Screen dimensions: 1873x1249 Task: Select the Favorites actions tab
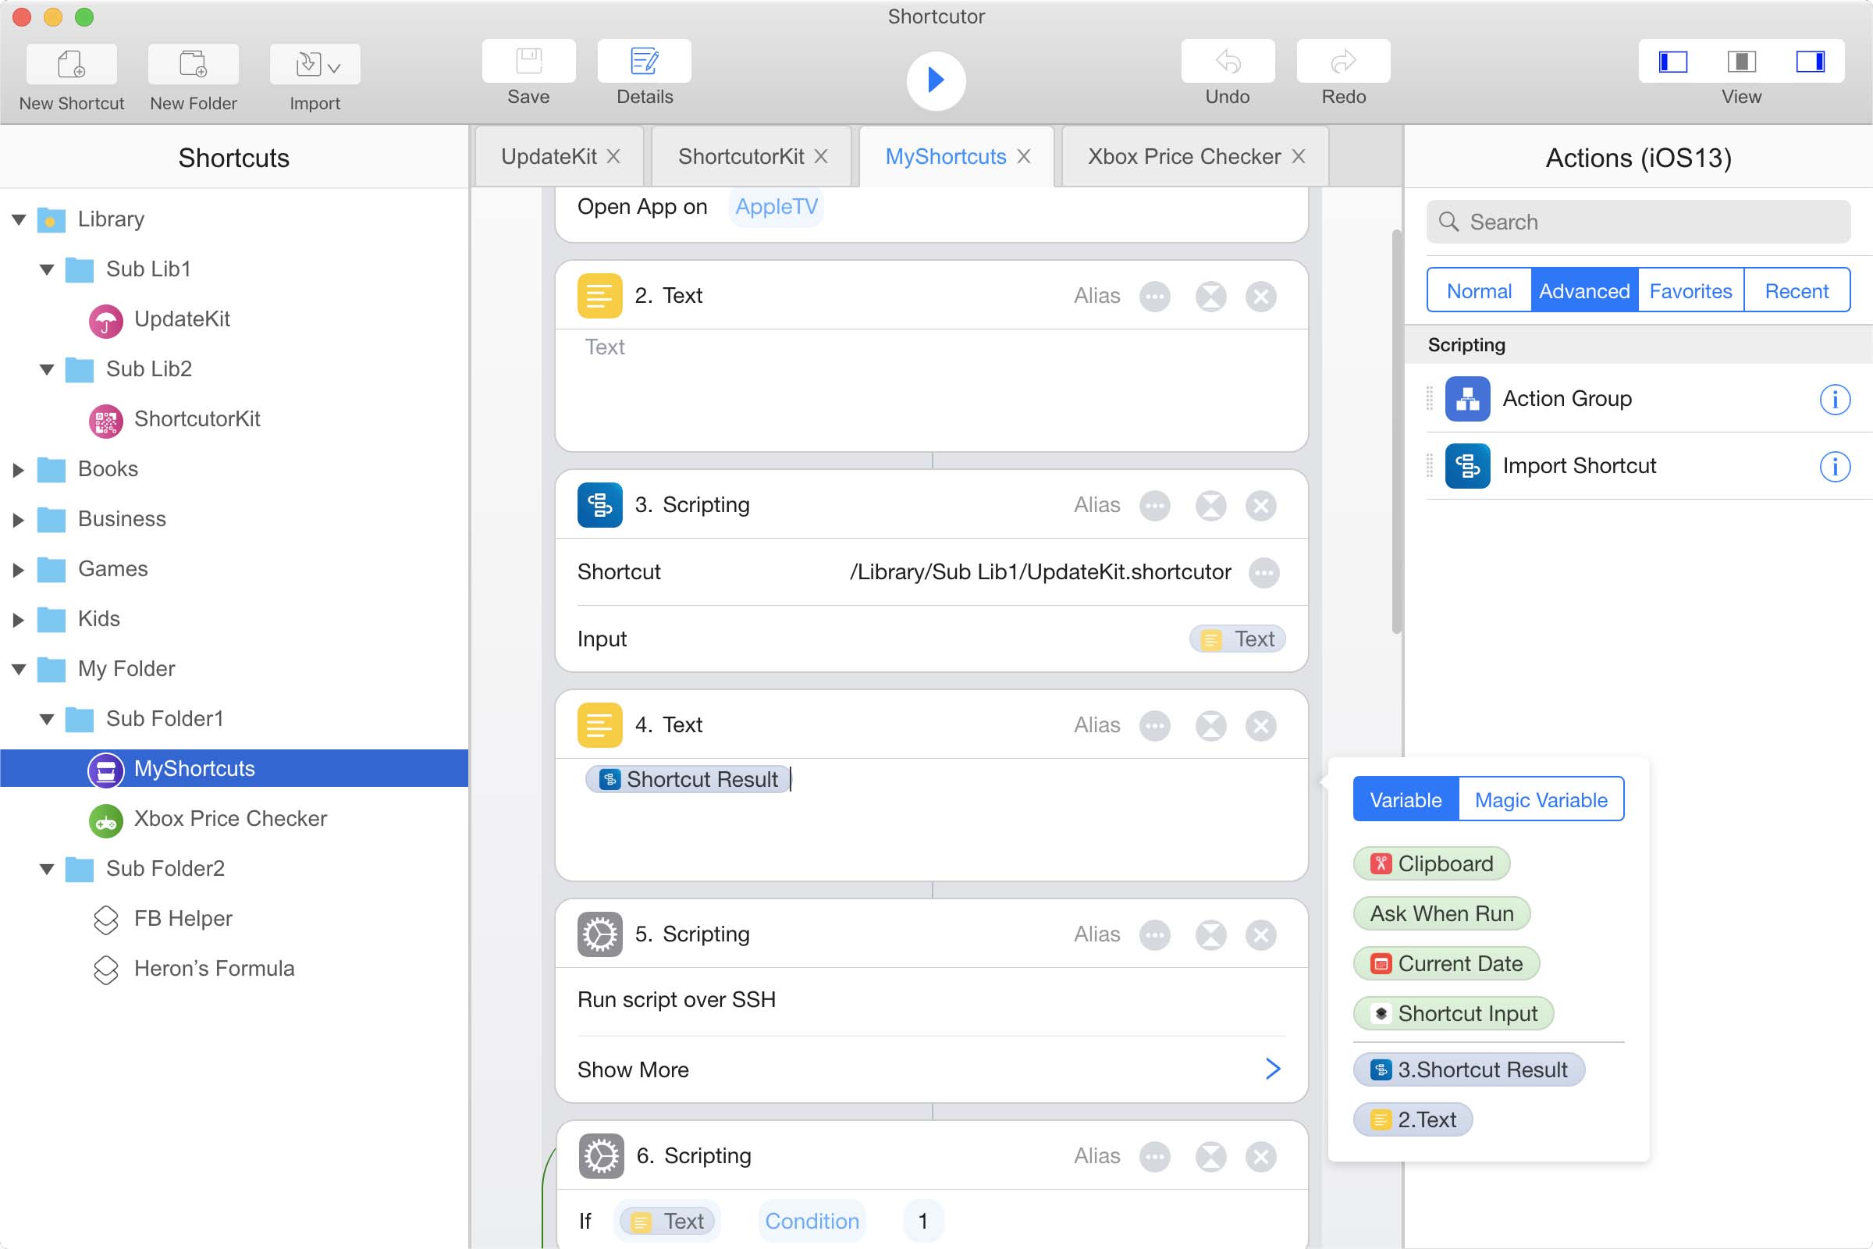point(1690,290)
